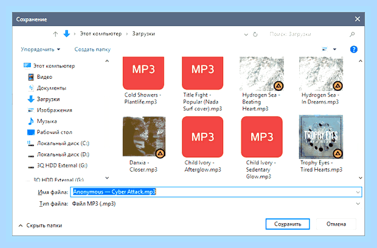This screenshot has height=248, width=377.
Task: Select Child Ivory - Sedentary Glow MP3 icon
Action: point(262,136)
